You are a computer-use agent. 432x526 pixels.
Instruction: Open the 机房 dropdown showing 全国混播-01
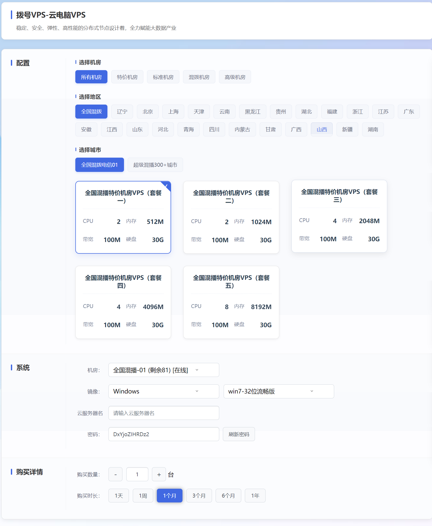pos(164,370)
